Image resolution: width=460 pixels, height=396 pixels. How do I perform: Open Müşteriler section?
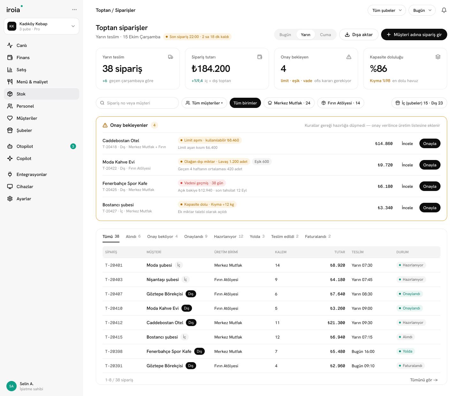click(x=42, y=118)
